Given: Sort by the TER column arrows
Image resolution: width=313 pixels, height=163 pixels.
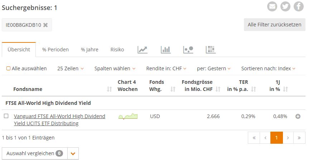Looking at the screenshot, I should coord(254,89).
